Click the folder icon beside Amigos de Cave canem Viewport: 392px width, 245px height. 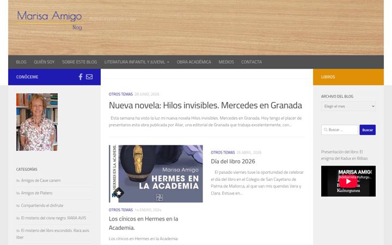18,181
